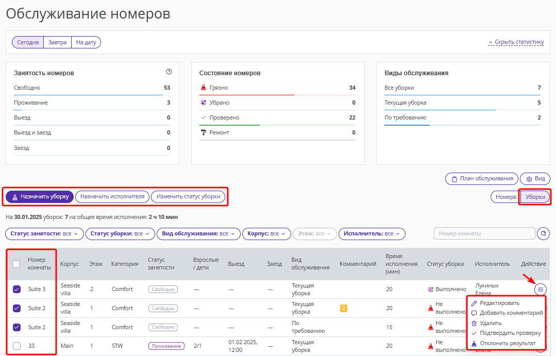Check the checkbox for room 33
The image size is (556, 356).
pyautogui.click(x=16, y=346)
